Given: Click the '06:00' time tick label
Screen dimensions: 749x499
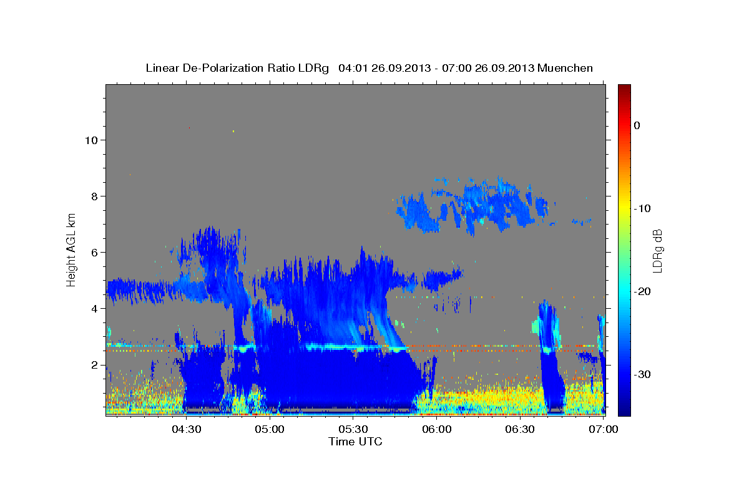Looking at the screenshot, I should [437, 430].
